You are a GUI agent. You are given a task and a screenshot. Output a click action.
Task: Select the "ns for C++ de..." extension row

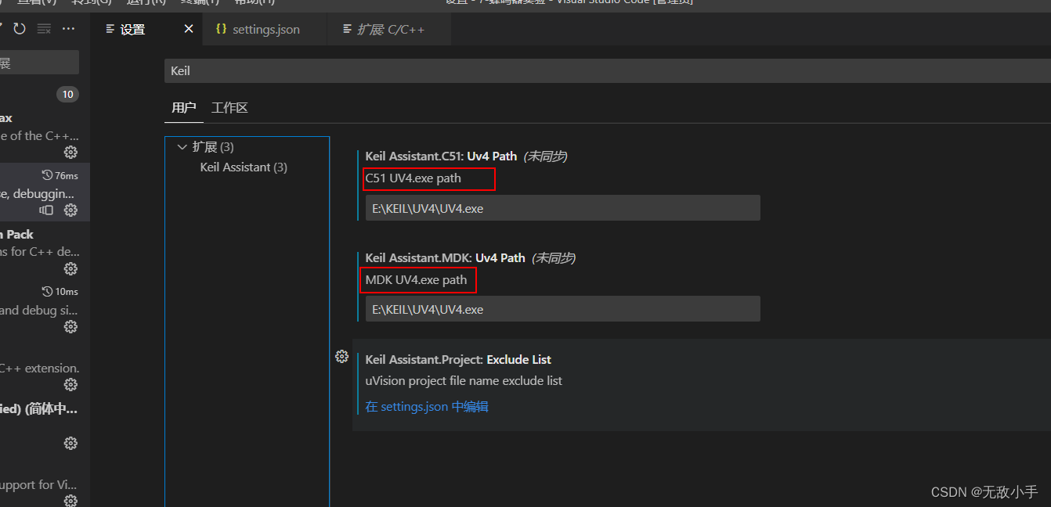pos(45,250)
